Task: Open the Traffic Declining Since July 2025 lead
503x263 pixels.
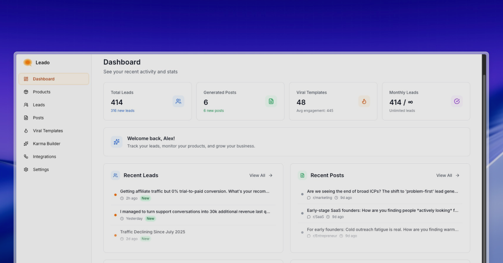Action: click(x=153, y=232)
